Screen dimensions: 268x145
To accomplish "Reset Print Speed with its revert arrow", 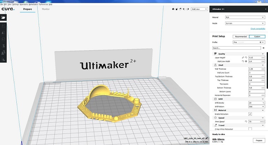I will [246, 122].
